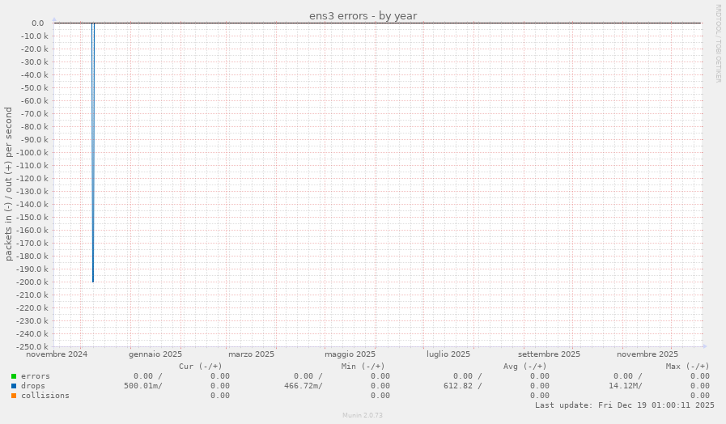726x424 pixels.
Task: Click the blue drops spike in the graph
Action: [x=93, y=153]
